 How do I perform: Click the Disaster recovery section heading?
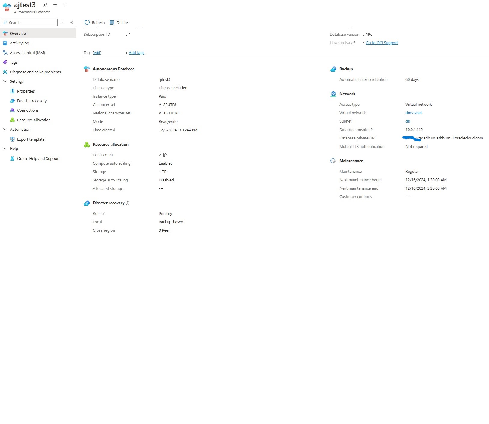(108, 203)
